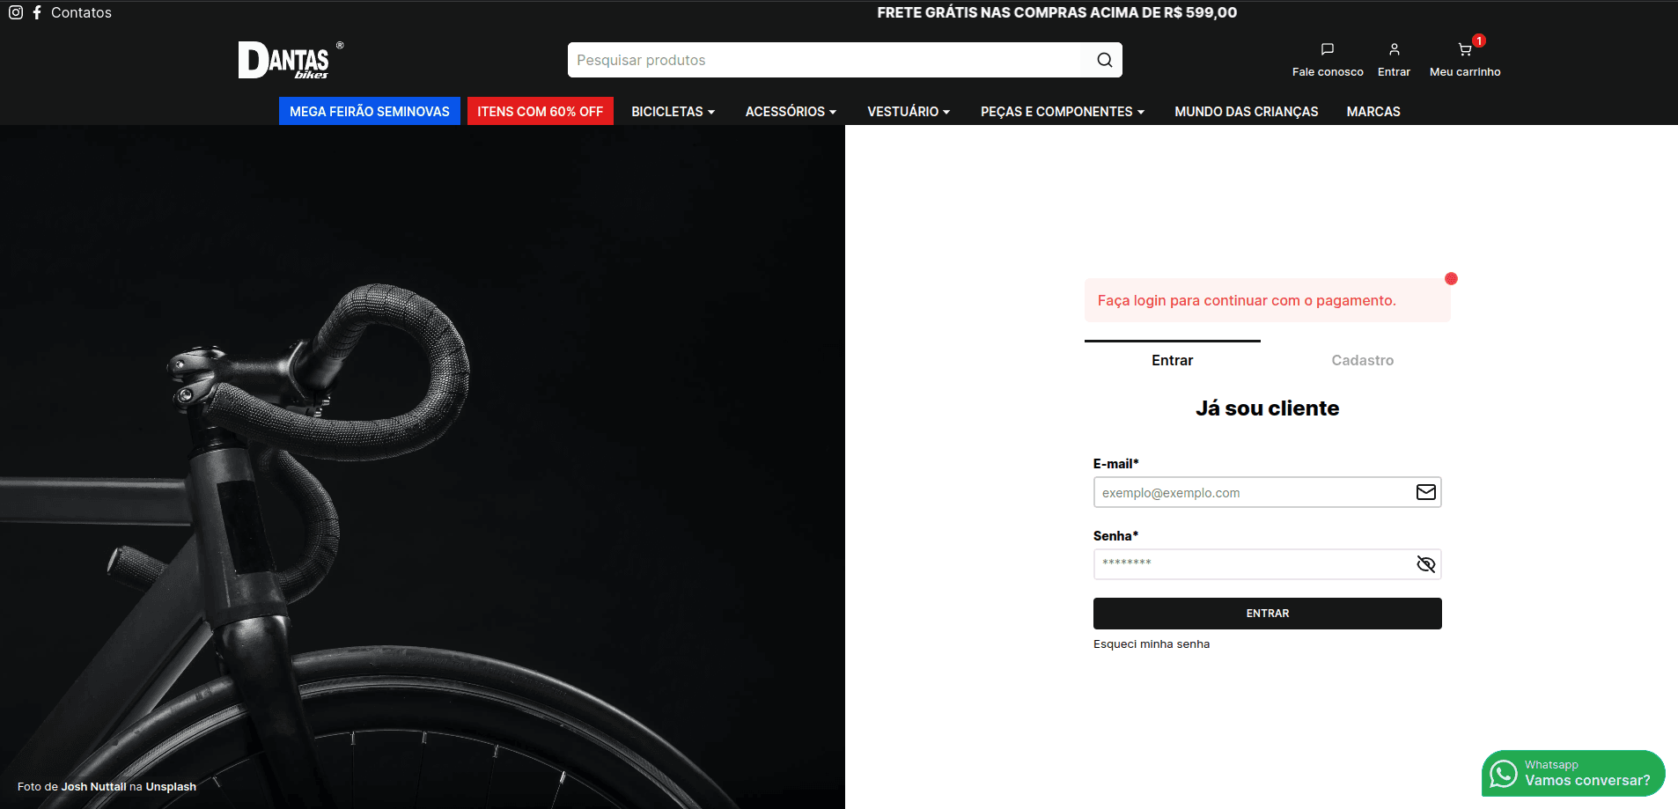Screen dimensions: 1678x809
Task: Open the Fale conosco chat icon
Action: (1327, 49)
